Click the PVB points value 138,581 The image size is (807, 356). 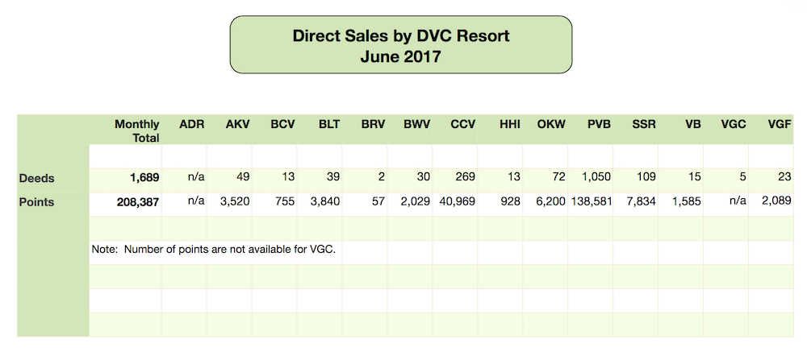[592, 201]
